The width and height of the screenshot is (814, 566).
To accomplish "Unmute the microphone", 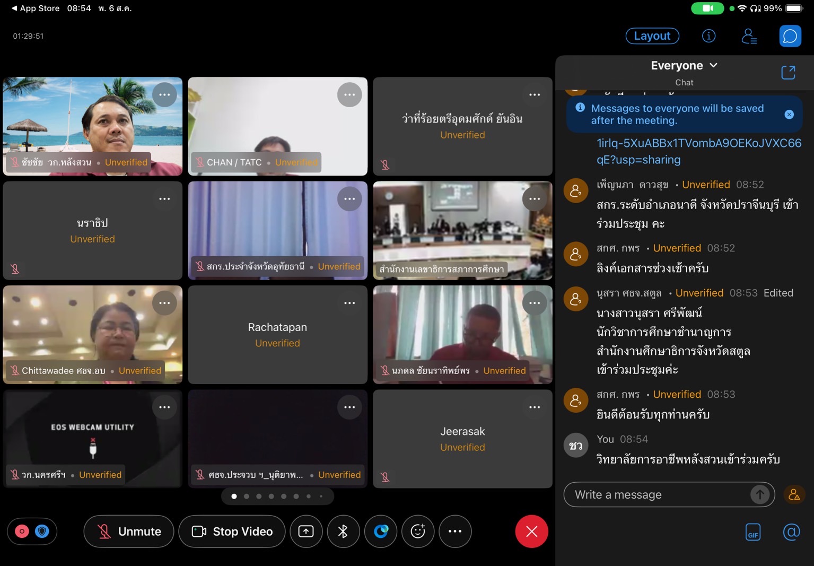I will (129, 532).
